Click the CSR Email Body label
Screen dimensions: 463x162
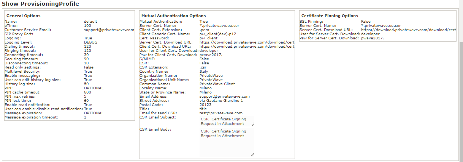pos(155,129)
